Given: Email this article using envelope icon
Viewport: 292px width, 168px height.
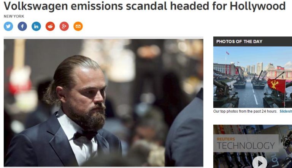Looking at the screenshot, I should (x=78, y=26).
